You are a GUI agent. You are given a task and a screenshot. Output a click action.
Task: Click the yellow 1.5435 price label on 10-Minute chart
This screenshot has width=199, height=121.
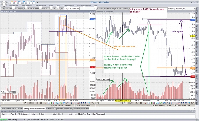pos(193,36)
